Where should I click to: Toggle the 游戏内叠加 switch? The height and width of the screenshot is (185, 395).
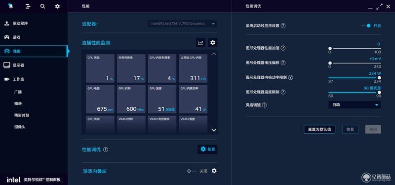point(192,171)
